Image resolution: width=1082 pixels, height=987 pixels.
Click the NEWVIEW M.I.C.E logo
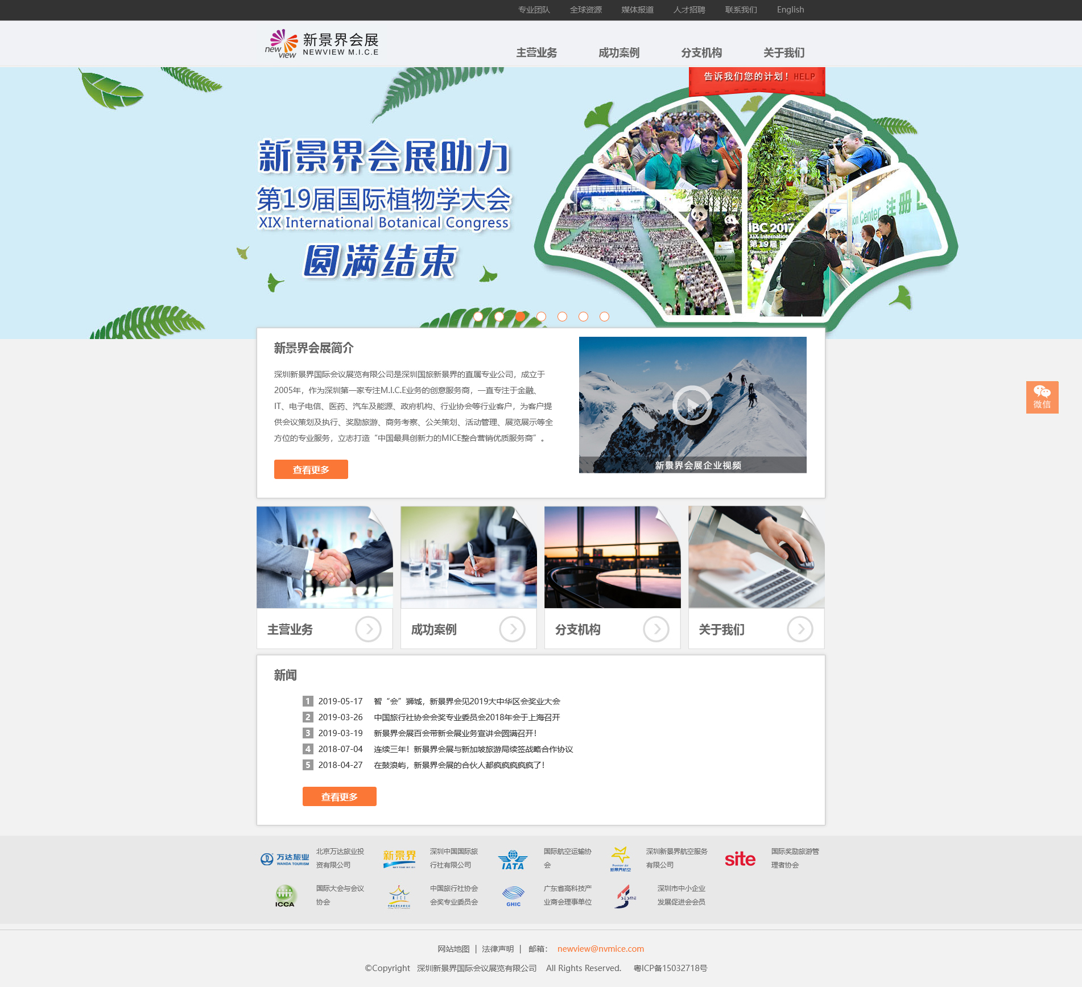pyautogui.click(x=321, y=44)
